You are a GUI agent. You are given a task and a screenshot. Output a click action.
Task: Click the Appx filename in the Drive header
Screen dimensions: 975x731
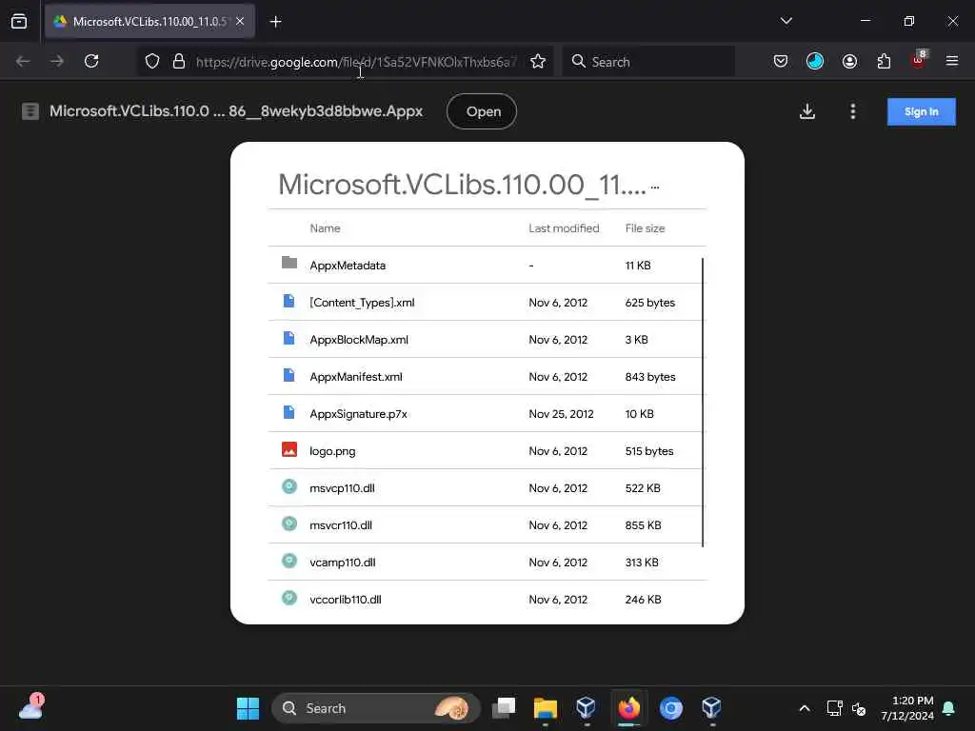(x=236, y=111)
